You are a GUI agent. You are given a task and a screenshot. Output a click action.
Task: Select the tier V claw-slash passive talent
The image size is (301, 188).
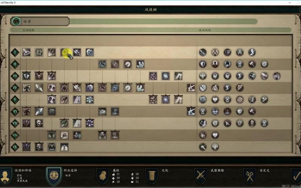click(240, 100)
